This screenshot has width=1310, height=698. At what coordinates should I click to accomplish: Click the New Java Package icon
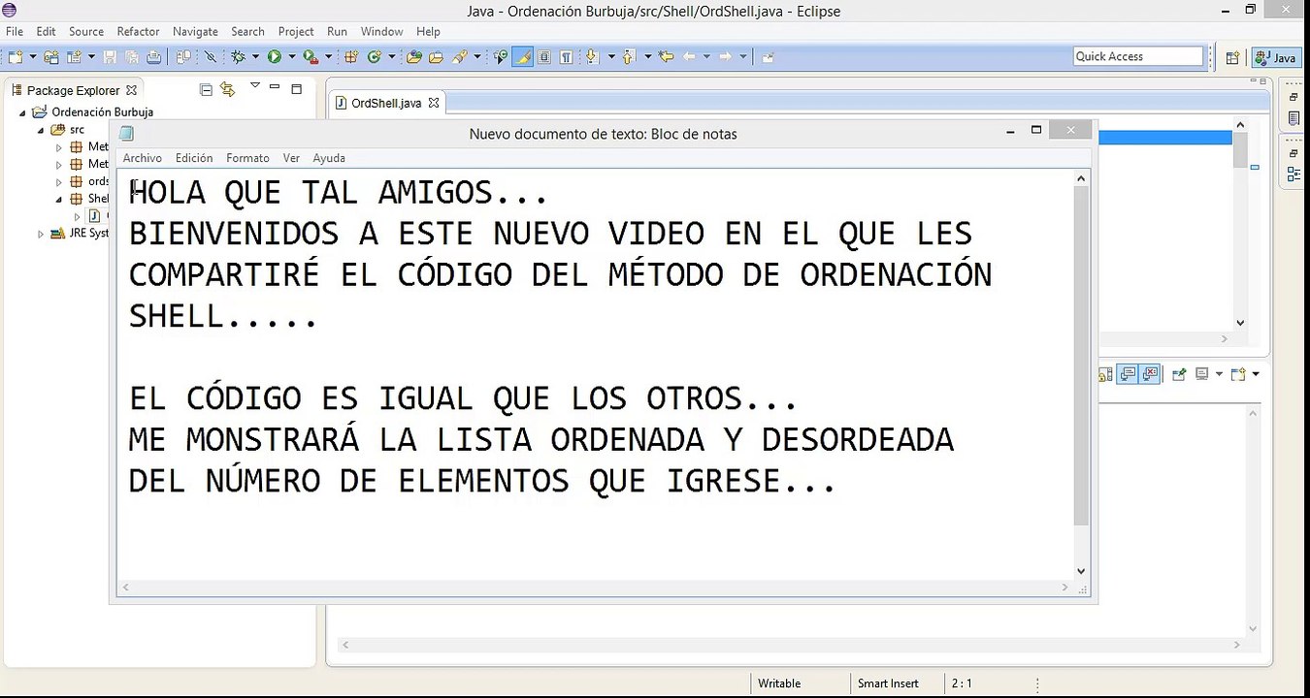coord(350,57)
